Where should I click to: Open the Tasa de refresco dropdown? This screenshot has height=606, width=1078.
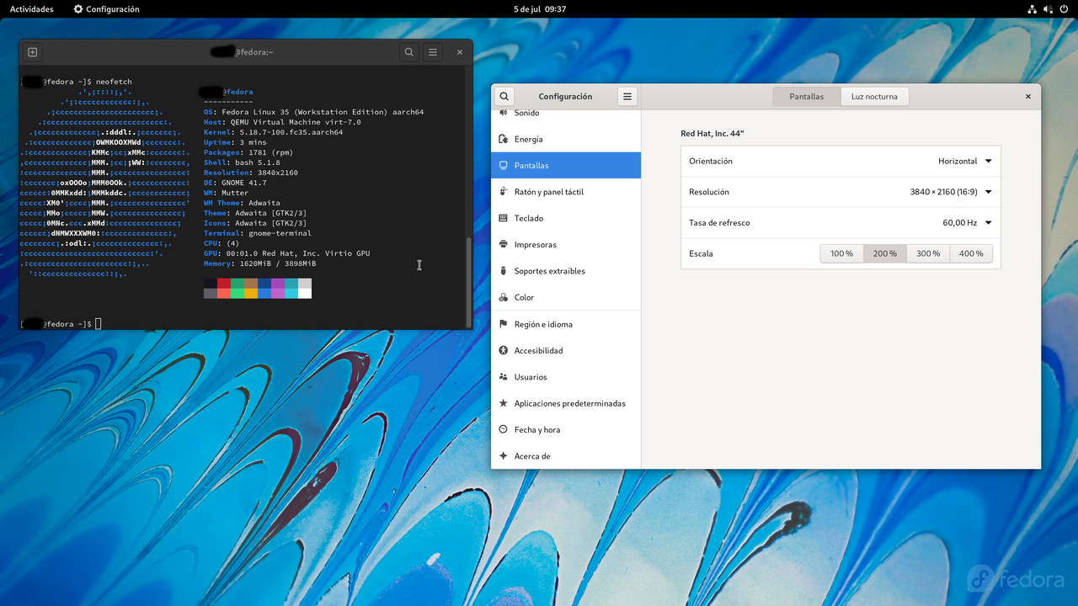[968, 223]
